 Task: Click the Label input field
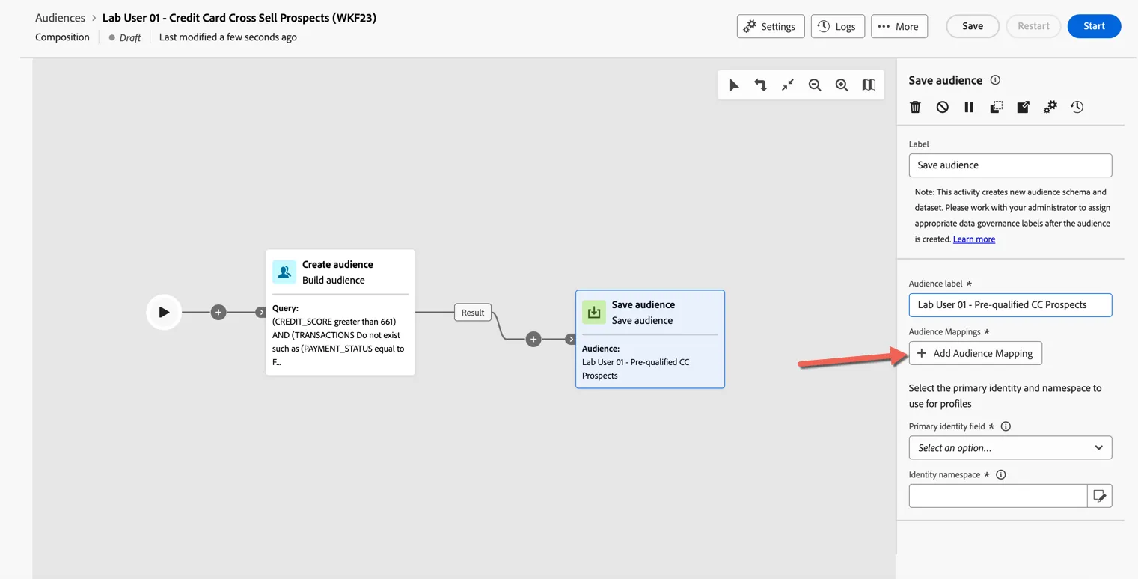point(1010,165)
